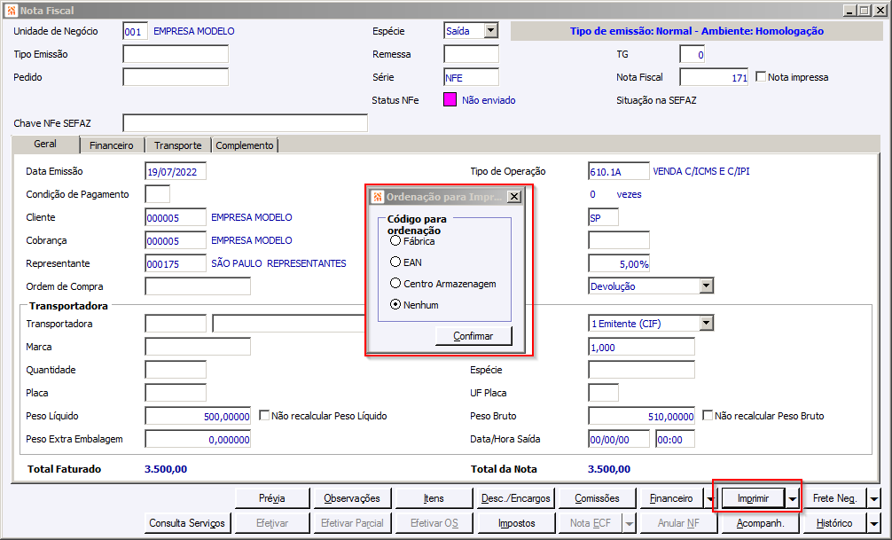This screenshot has height=540, width=892.
Task: Click the UF Placa field
Action: click(x=604, y=393)
